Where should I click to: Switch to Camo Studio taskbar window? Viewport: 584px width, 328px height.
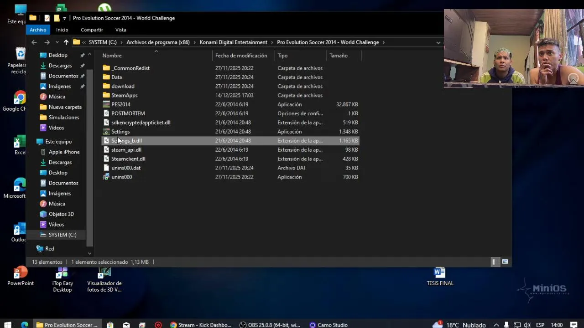[328, 325]
